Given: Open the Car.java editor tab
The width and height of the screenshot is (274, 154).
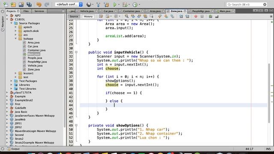Looking at the screenshot, I should [108, 11].
